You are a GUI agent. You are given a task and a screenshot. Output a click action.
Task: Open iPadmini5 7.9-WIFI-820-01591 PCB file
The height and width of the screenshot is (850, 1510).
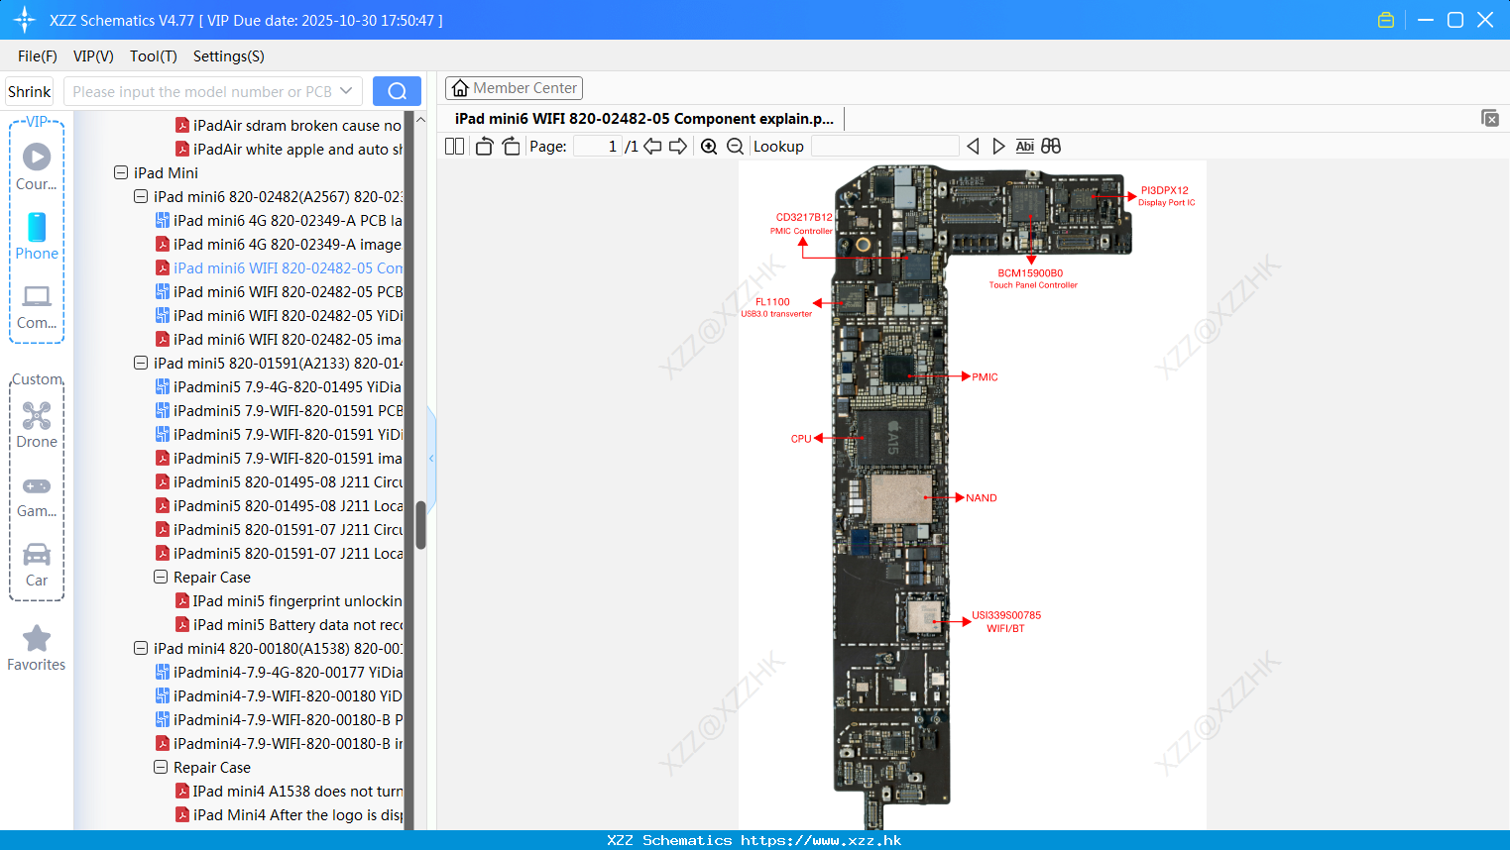[279, 410]
